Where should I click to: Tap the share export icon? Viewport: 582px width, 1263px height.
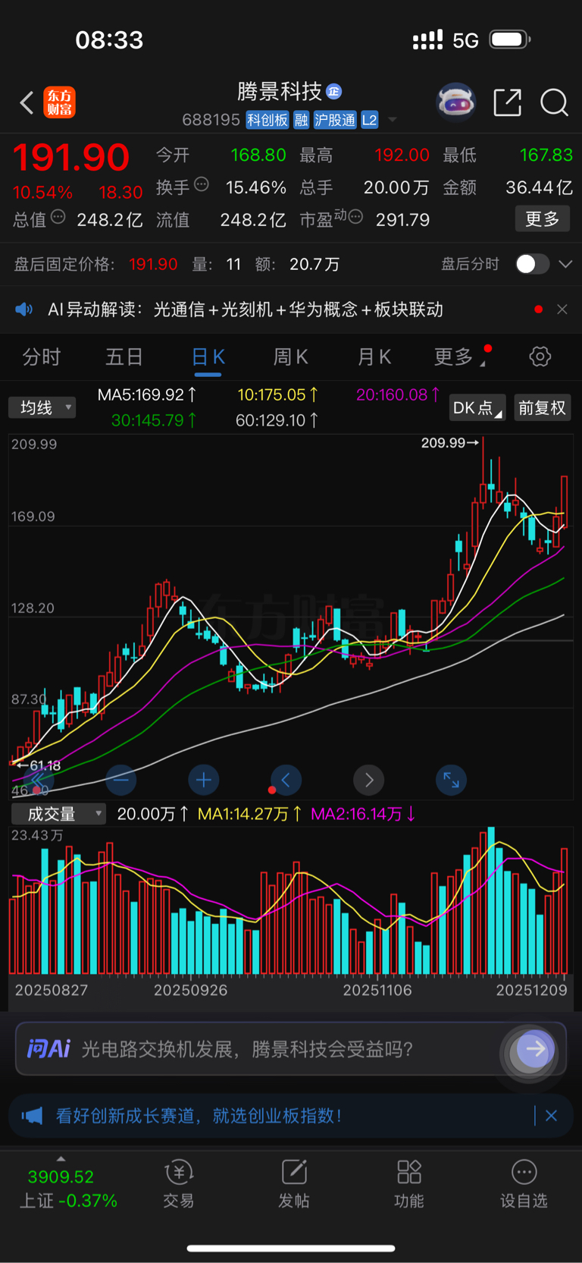tap(507, 102)
